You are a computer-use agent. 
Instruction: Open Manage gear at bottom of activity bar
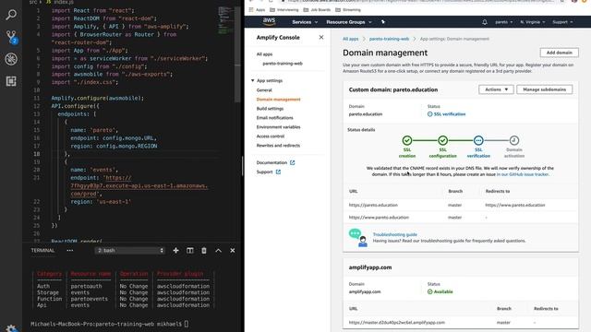(x=11, y=328)
